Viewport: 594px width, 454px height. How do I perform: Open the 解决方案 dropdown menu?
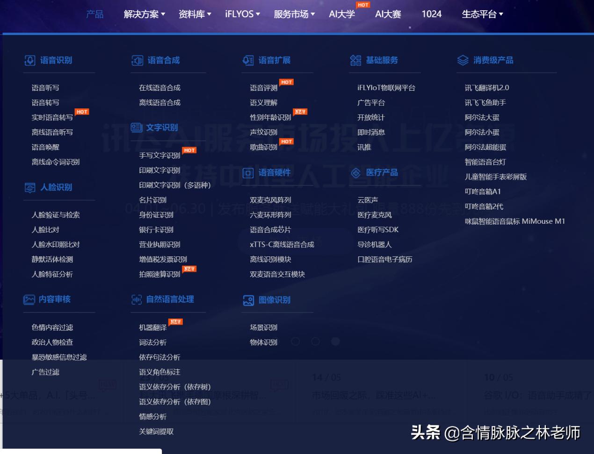pos(142,14)
